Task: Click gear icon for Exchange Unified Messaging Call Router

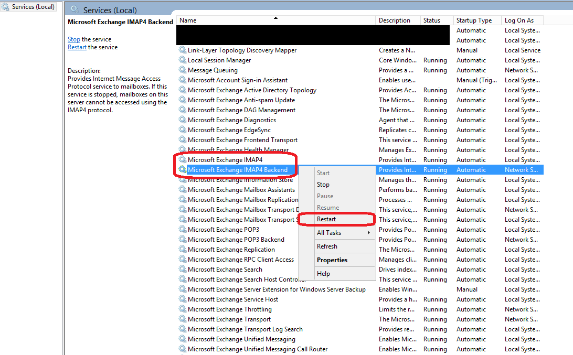Action: (183, 349)
